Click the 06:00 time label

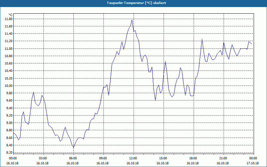73,158
